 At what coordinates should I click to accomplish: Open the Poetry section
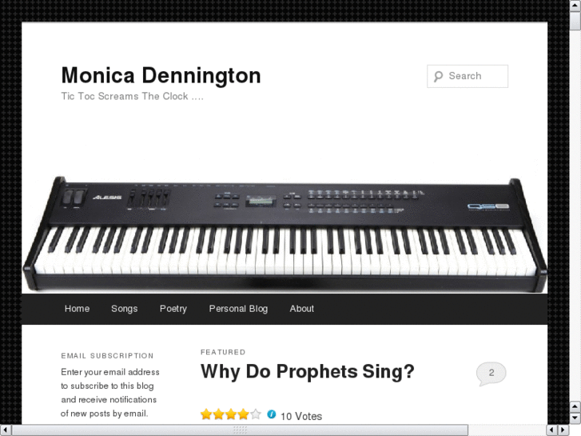pos(173,309)
